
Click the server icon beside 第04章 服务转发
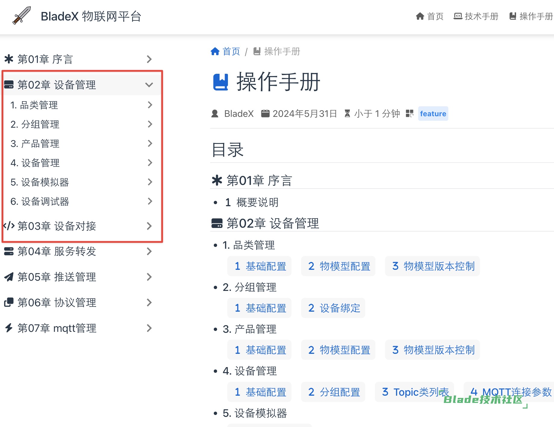[9, 251]
